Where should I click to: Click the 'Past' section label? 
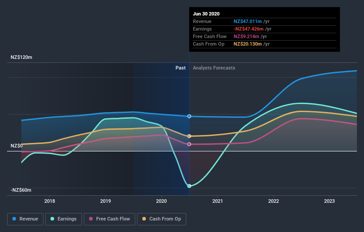(x=180, y=68)
